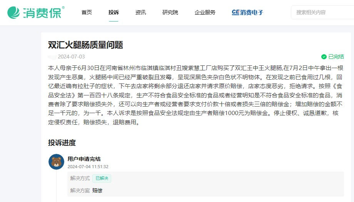The image size is (354, 202).
Task: Open 企业服务 in the navigation
Action: (x=205, y=12)
